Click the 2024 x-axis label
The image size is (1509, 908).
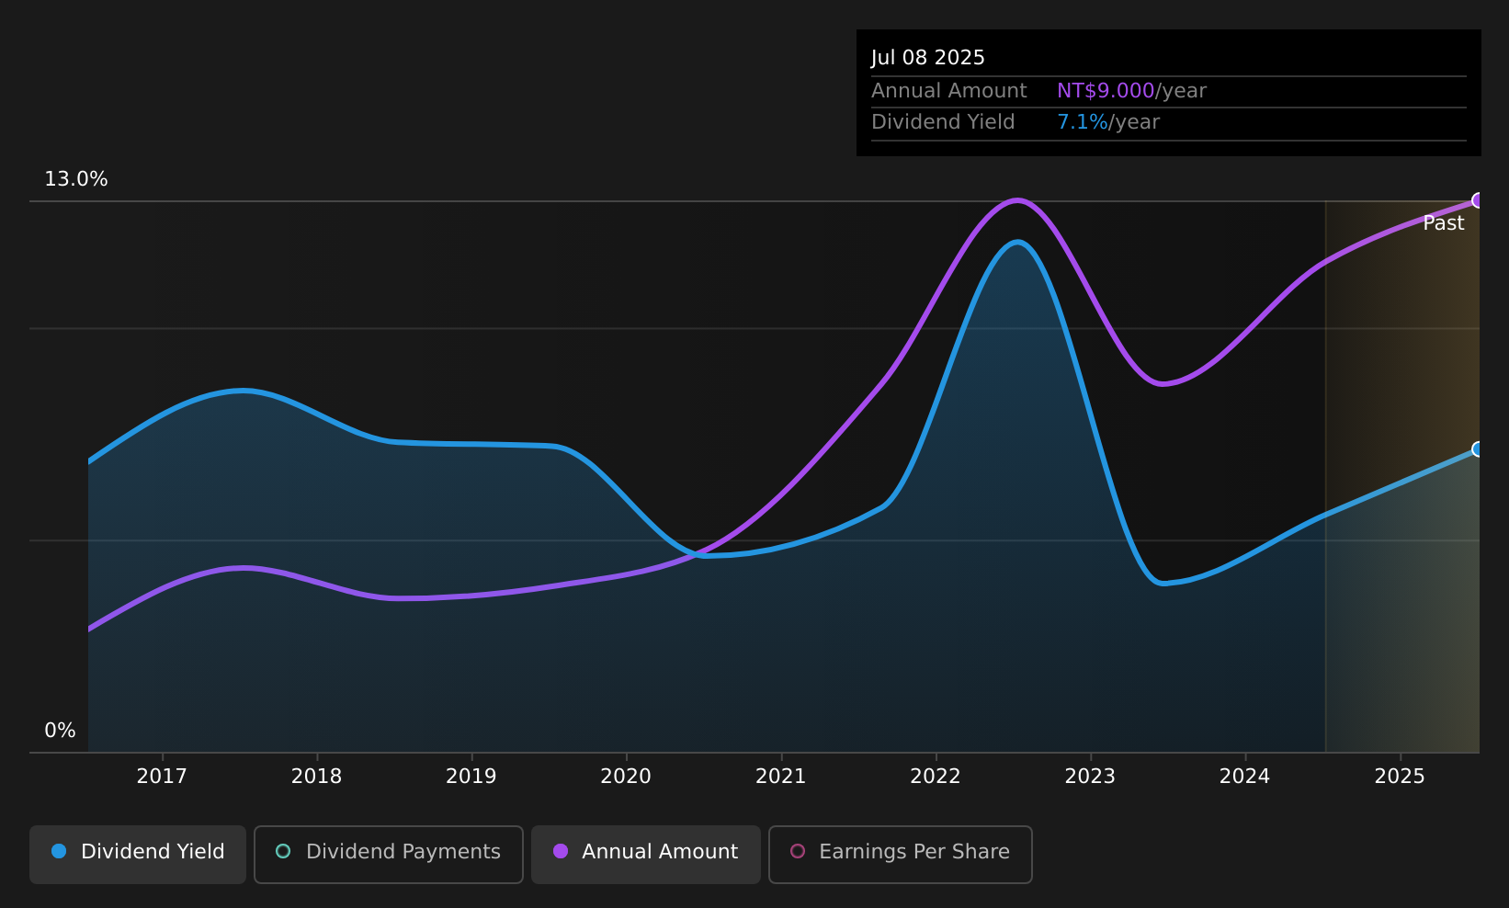point(1245,777)
